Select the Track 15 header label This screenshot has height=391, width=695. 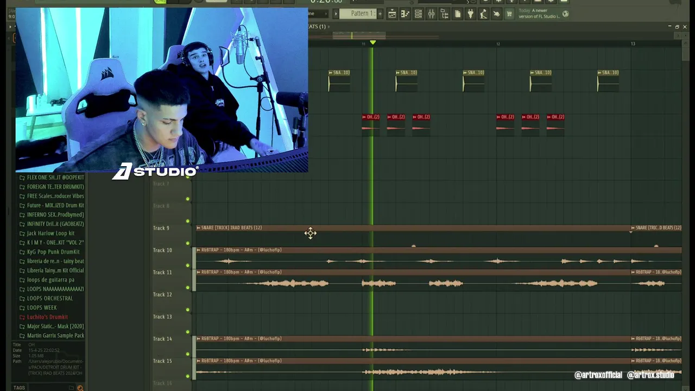click(x=162, y=361)
